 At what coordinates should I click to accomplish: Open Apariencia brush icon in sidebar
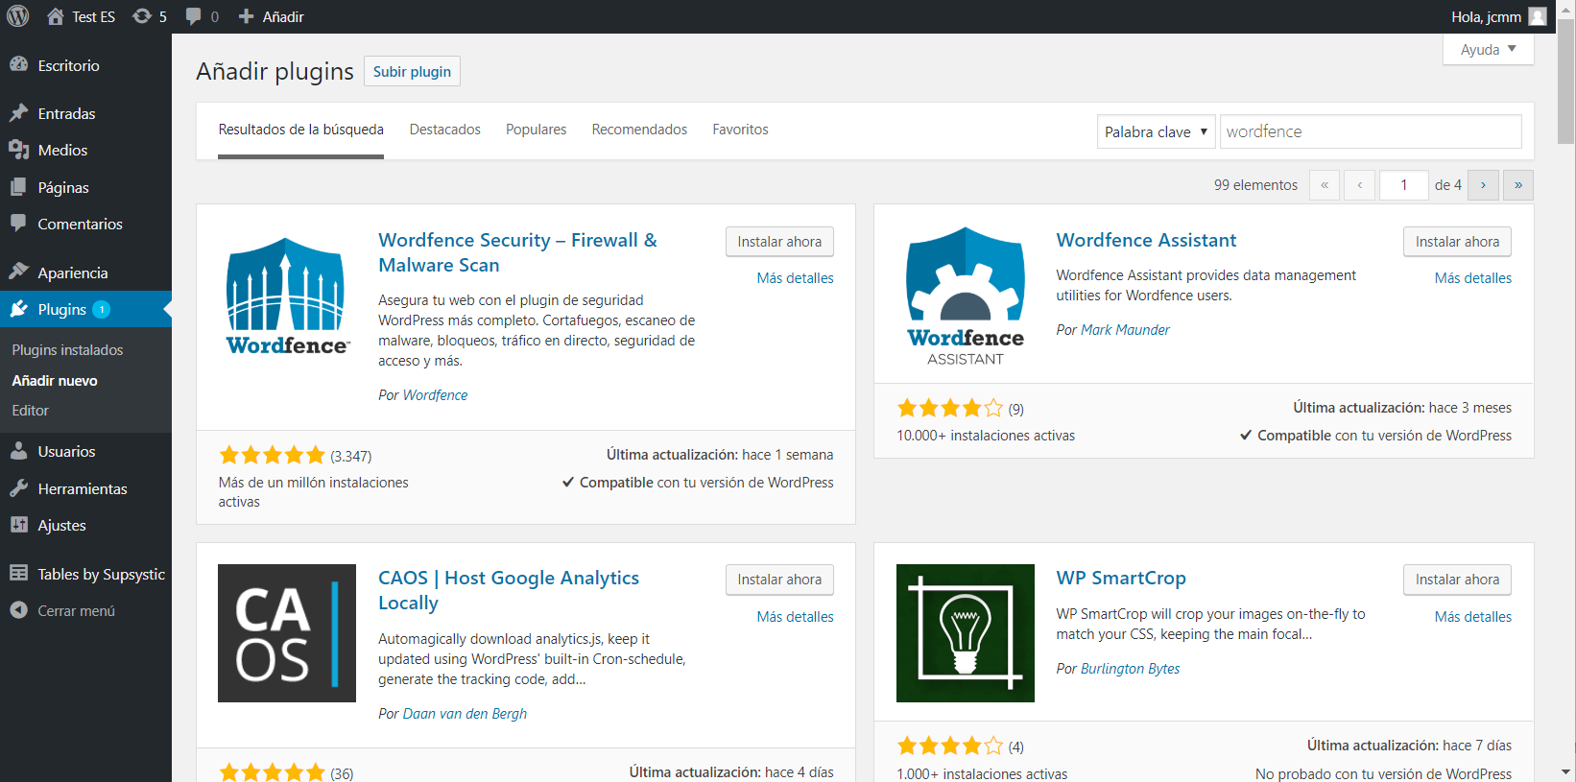pos(18,273)
